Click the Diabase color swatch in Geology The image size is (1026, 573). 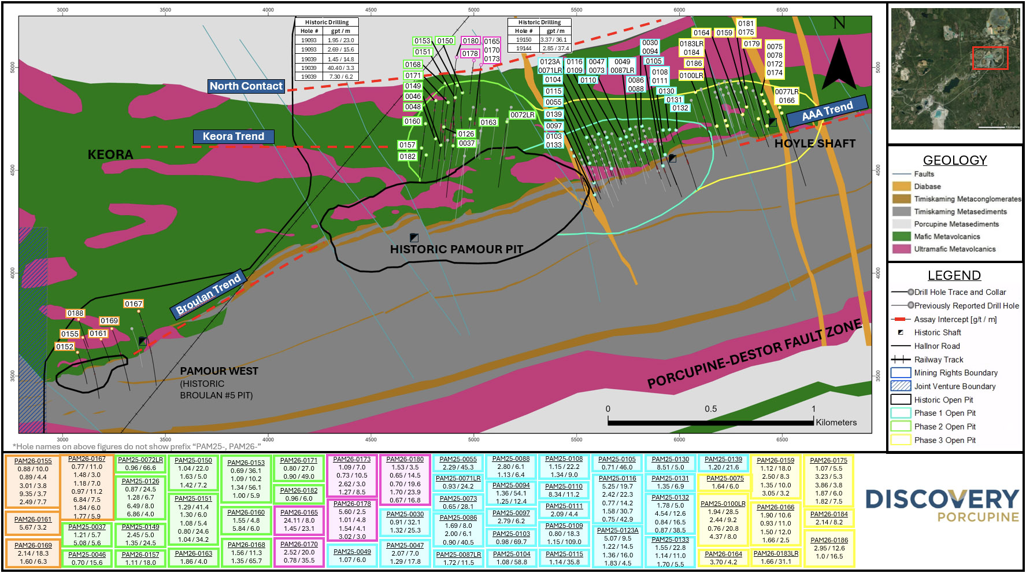[x=901, y=186]
